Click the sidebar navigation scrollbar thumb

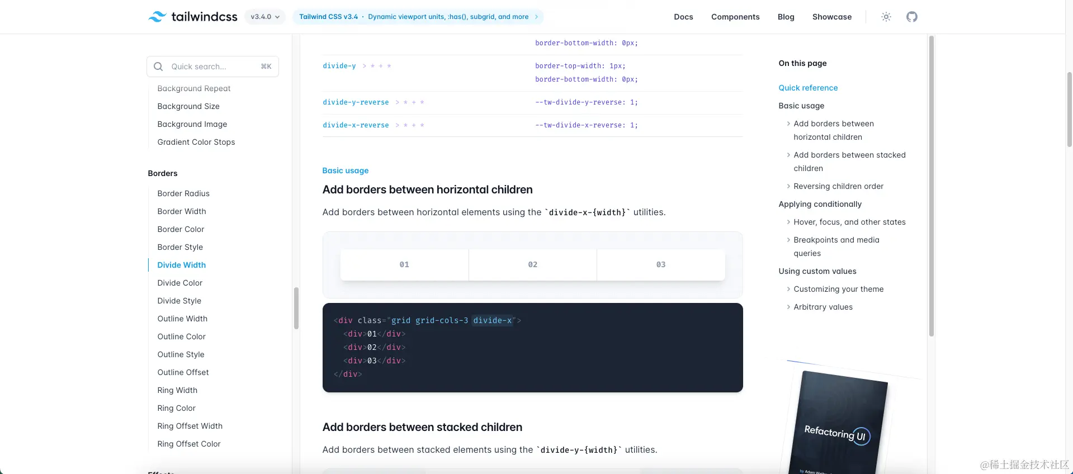coord(296,308)
